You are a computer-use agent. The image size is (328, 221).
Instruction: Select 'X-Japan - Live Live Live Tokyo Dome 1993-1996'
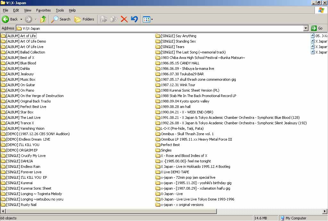tap(197, 199)
